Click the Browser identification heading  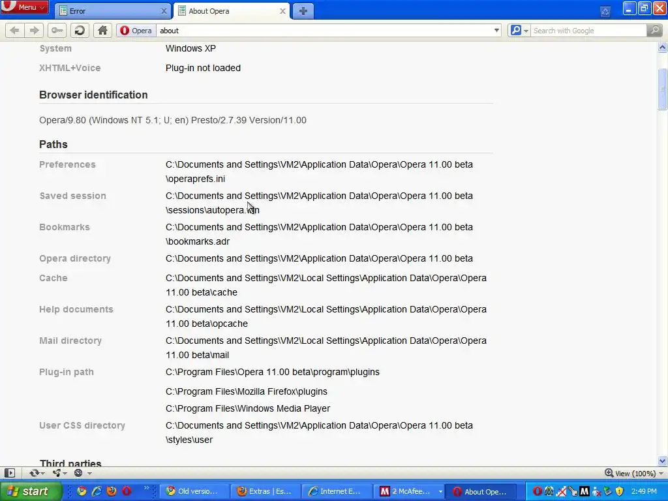click(x=93, y=95)
